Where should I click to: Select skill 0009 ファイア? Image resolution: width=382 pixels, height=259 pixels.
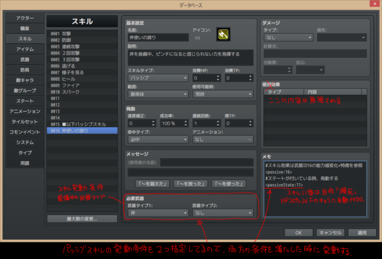tap(82, 85)
